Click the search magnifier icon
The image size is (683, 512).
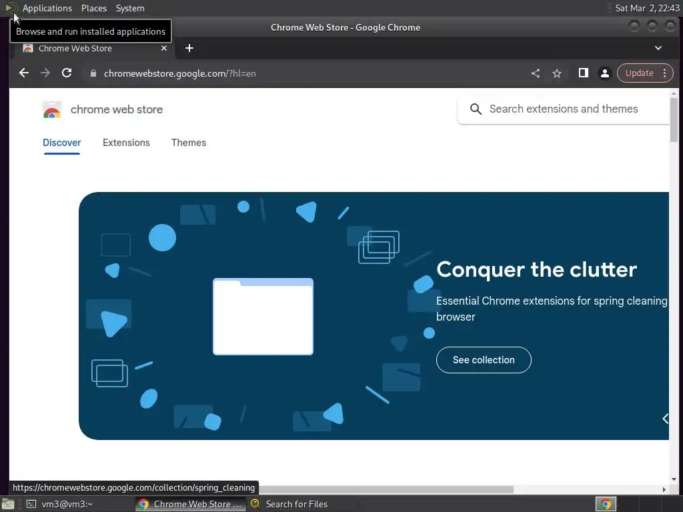pyautogui.click(x=476, y=109)
